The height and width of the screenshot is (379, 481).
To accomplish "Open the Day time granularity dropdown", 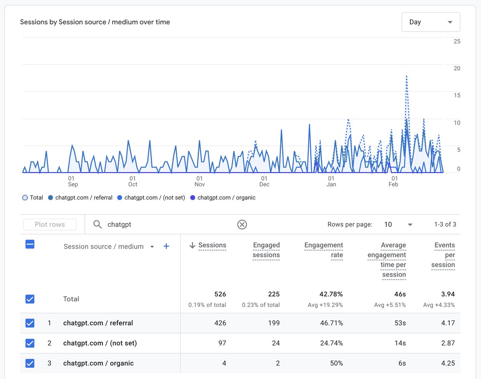I will click(430, 22).
